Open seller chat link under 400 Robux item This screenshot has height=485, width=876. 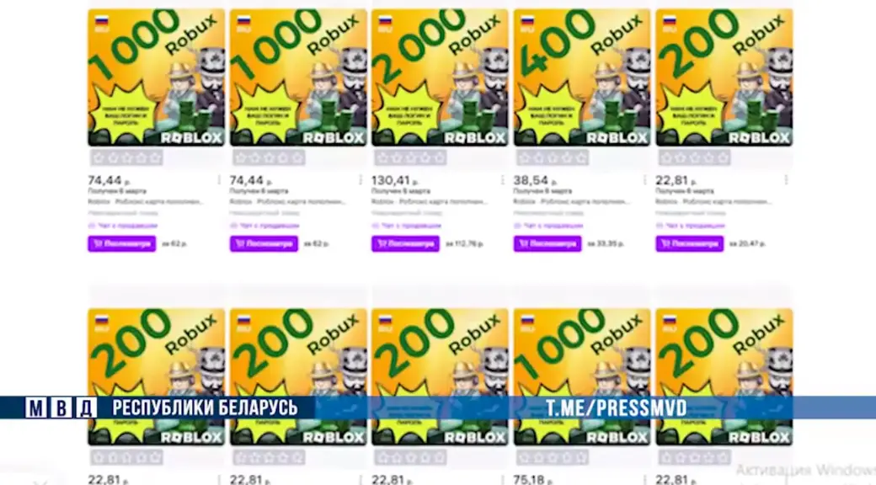click(x=548, y=226)
